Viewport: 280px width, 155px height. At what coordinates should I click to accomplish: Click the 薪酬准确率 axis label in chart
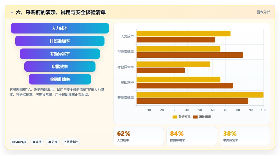[x=125, y=98]
